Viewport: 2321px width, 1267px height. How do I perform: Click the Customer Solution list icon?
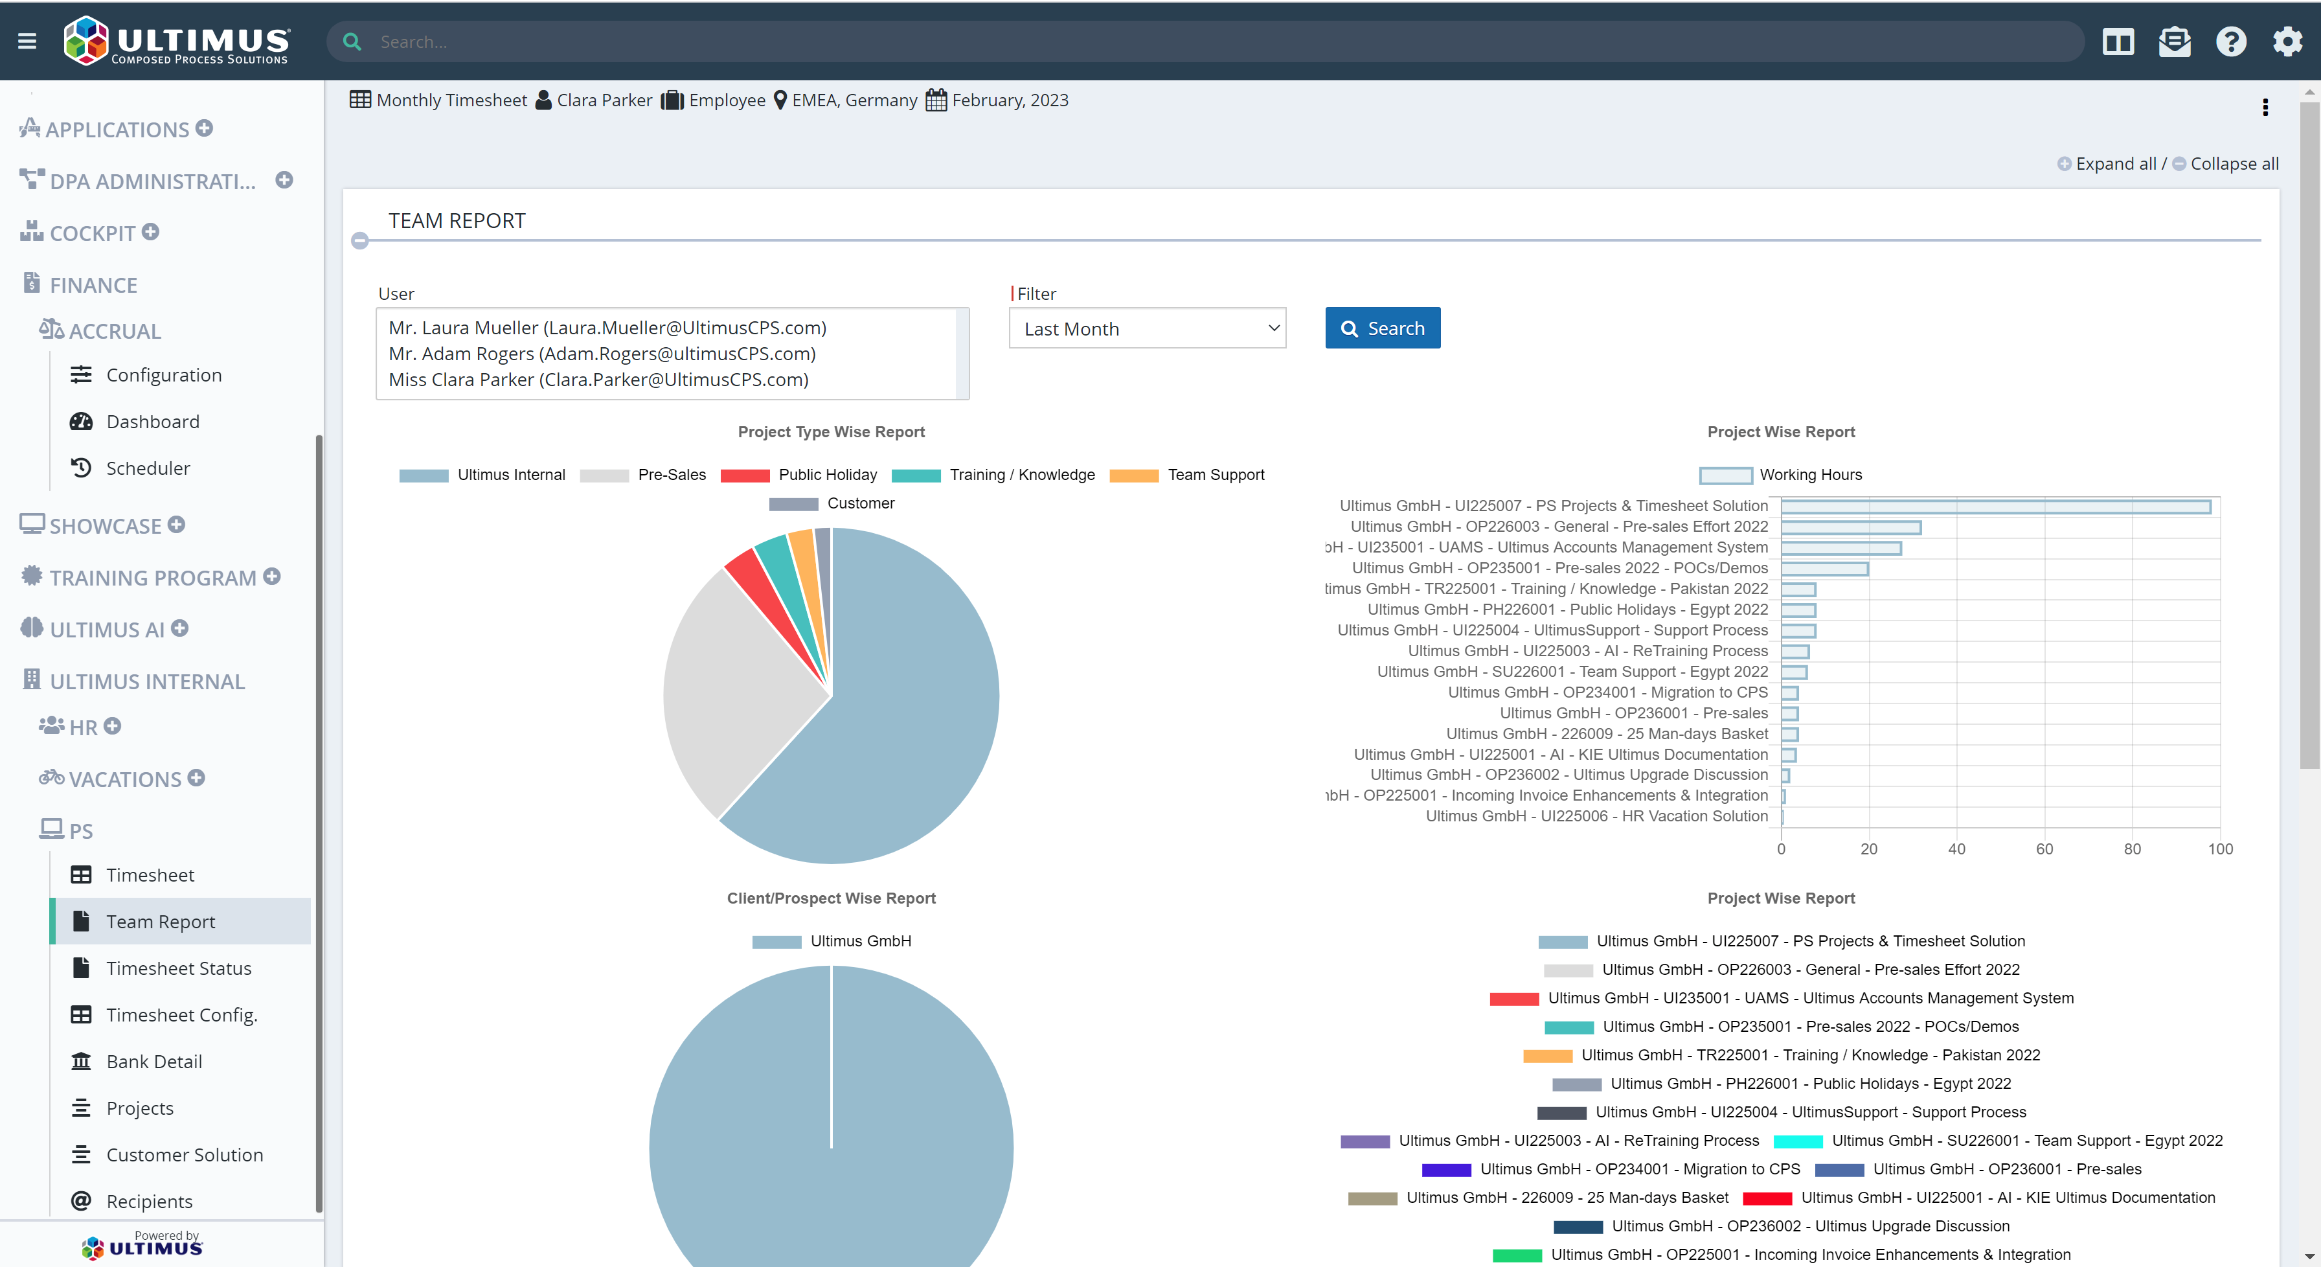(x=81, y=1154)
